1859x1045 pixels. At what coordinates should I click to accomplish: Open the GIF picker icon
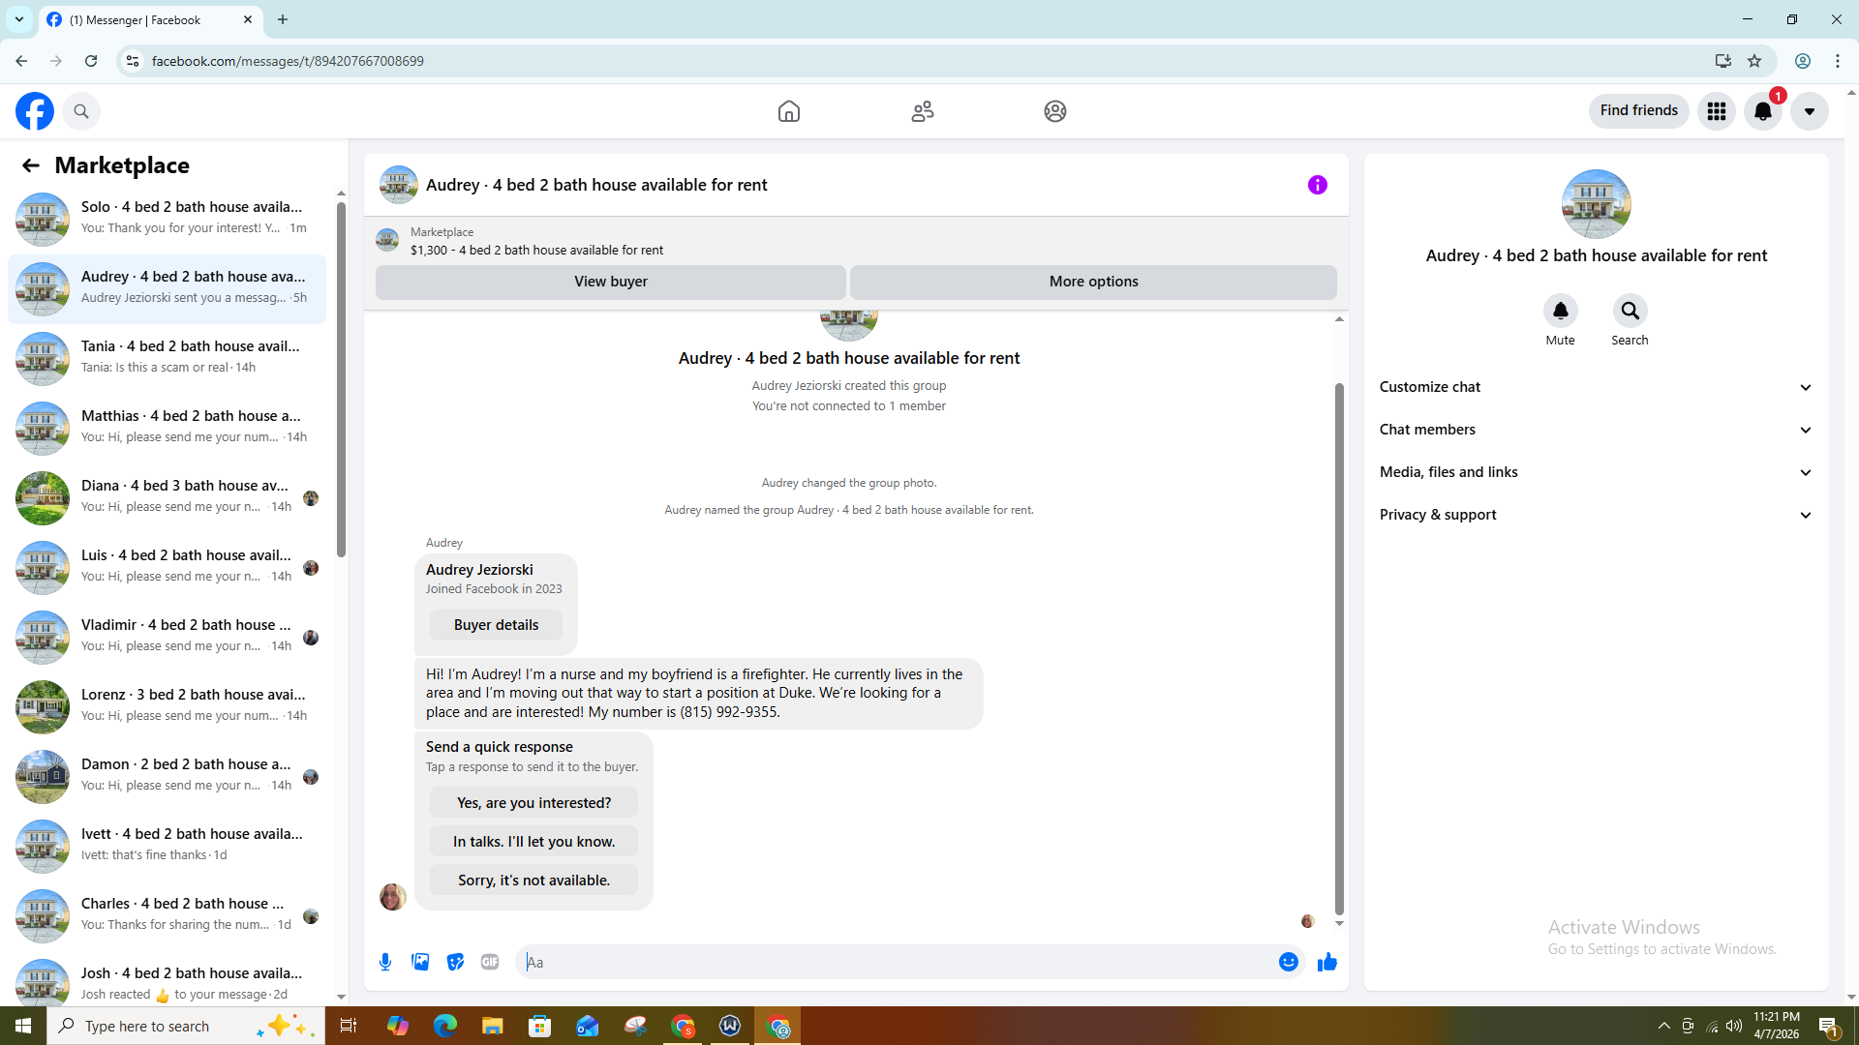click(490, 962)
